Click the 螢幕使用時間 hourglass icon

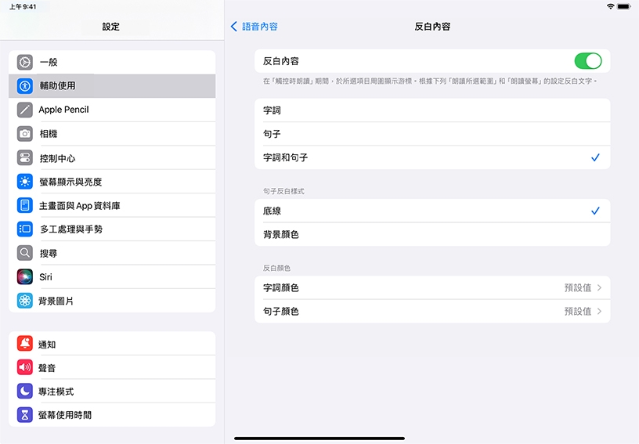tap(25, 415)
